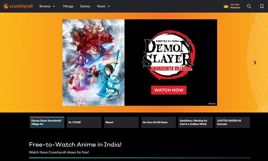
Task: Open the Manga menu item
Action: 68,6
